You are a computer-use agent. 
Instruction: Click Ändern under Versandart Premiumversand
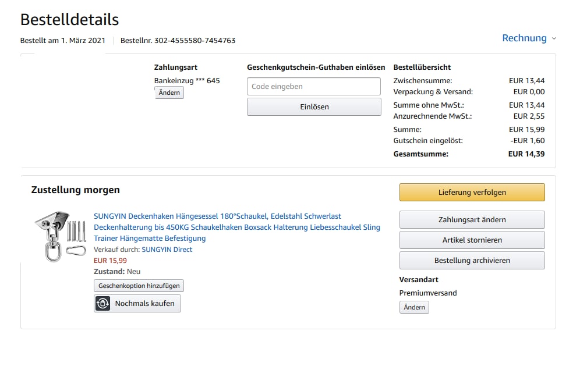click(x=414, y=307)
